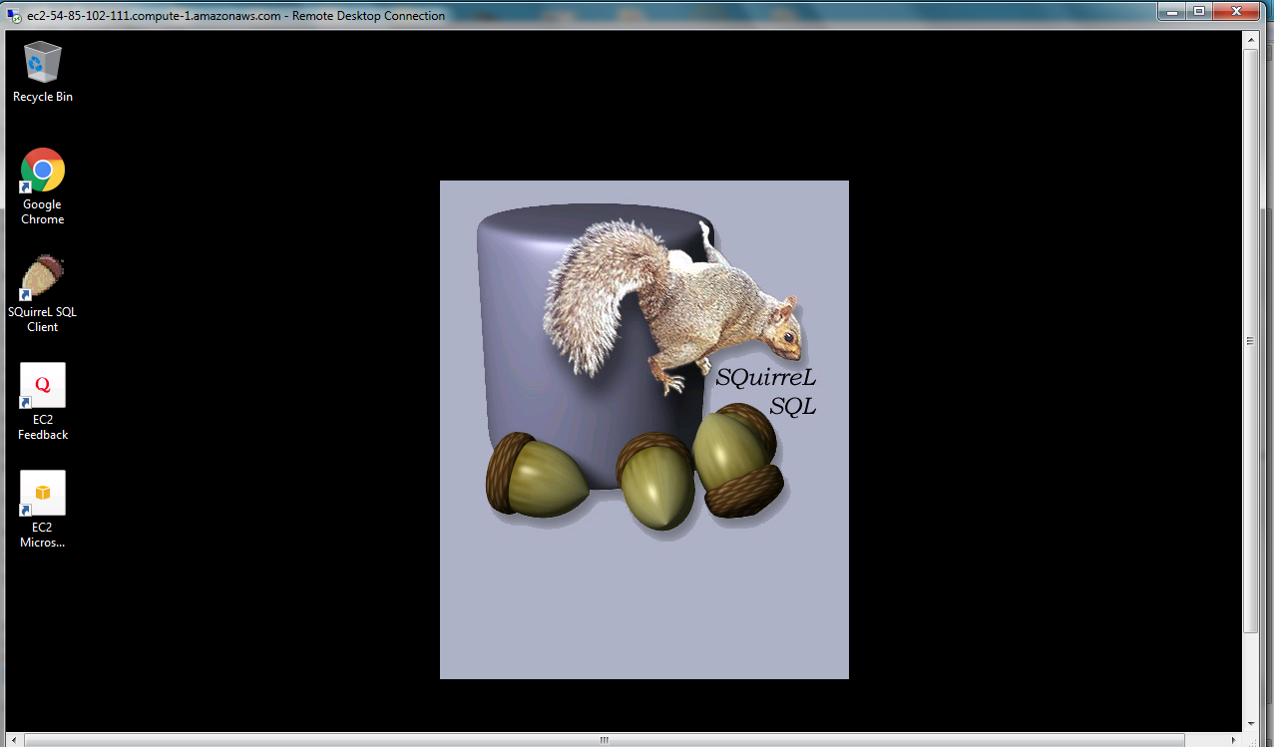The height and width of the screenshot is (747, 1274).
Task: Click the "SQuirreL SQL" text on the splash
Action: tap(766, 391)
